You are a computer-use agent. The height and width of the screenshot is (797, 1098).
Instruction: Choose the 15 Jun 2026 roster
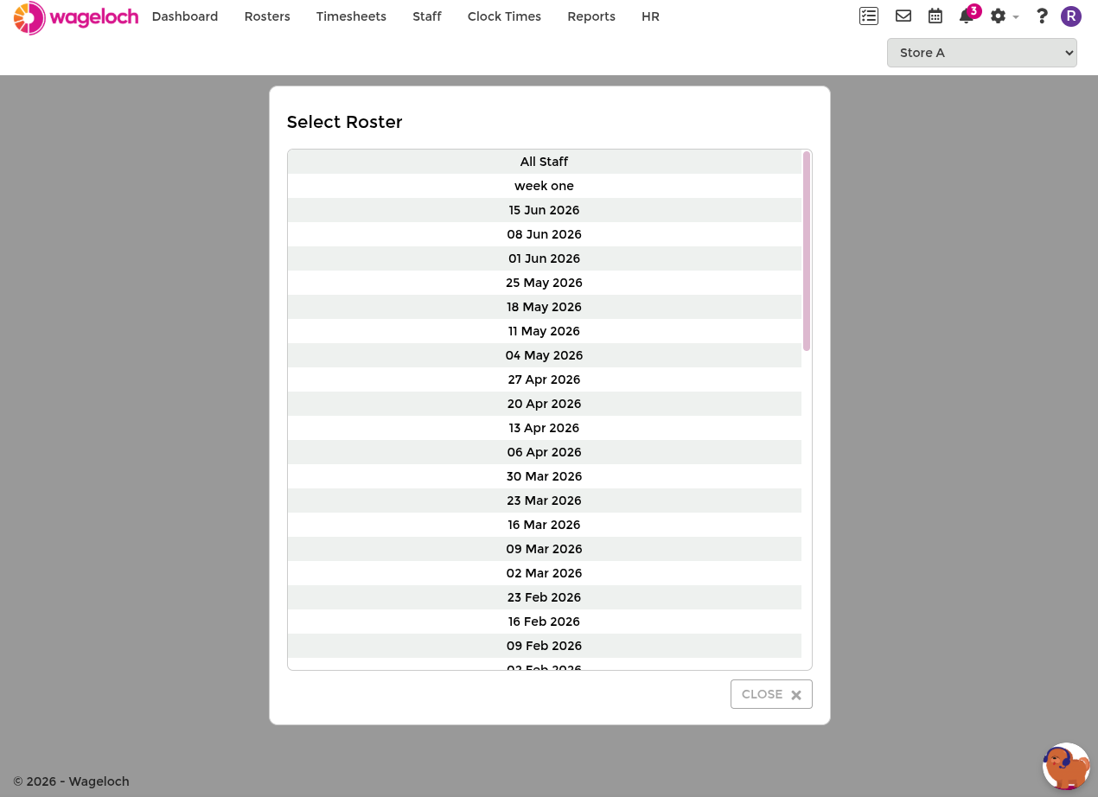545,210
